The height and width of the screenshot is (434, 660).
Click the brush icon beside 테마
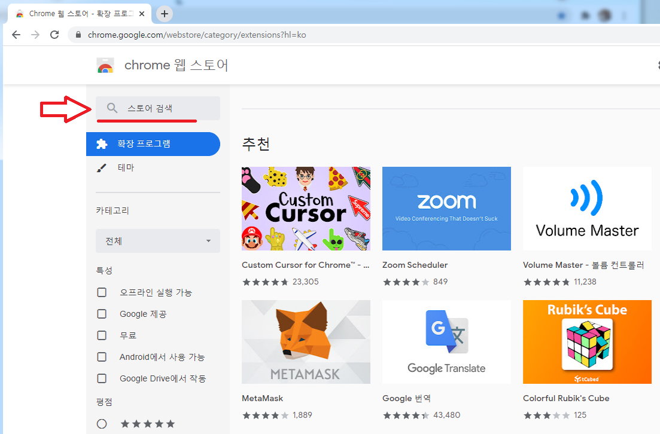[x=102, y=168]
